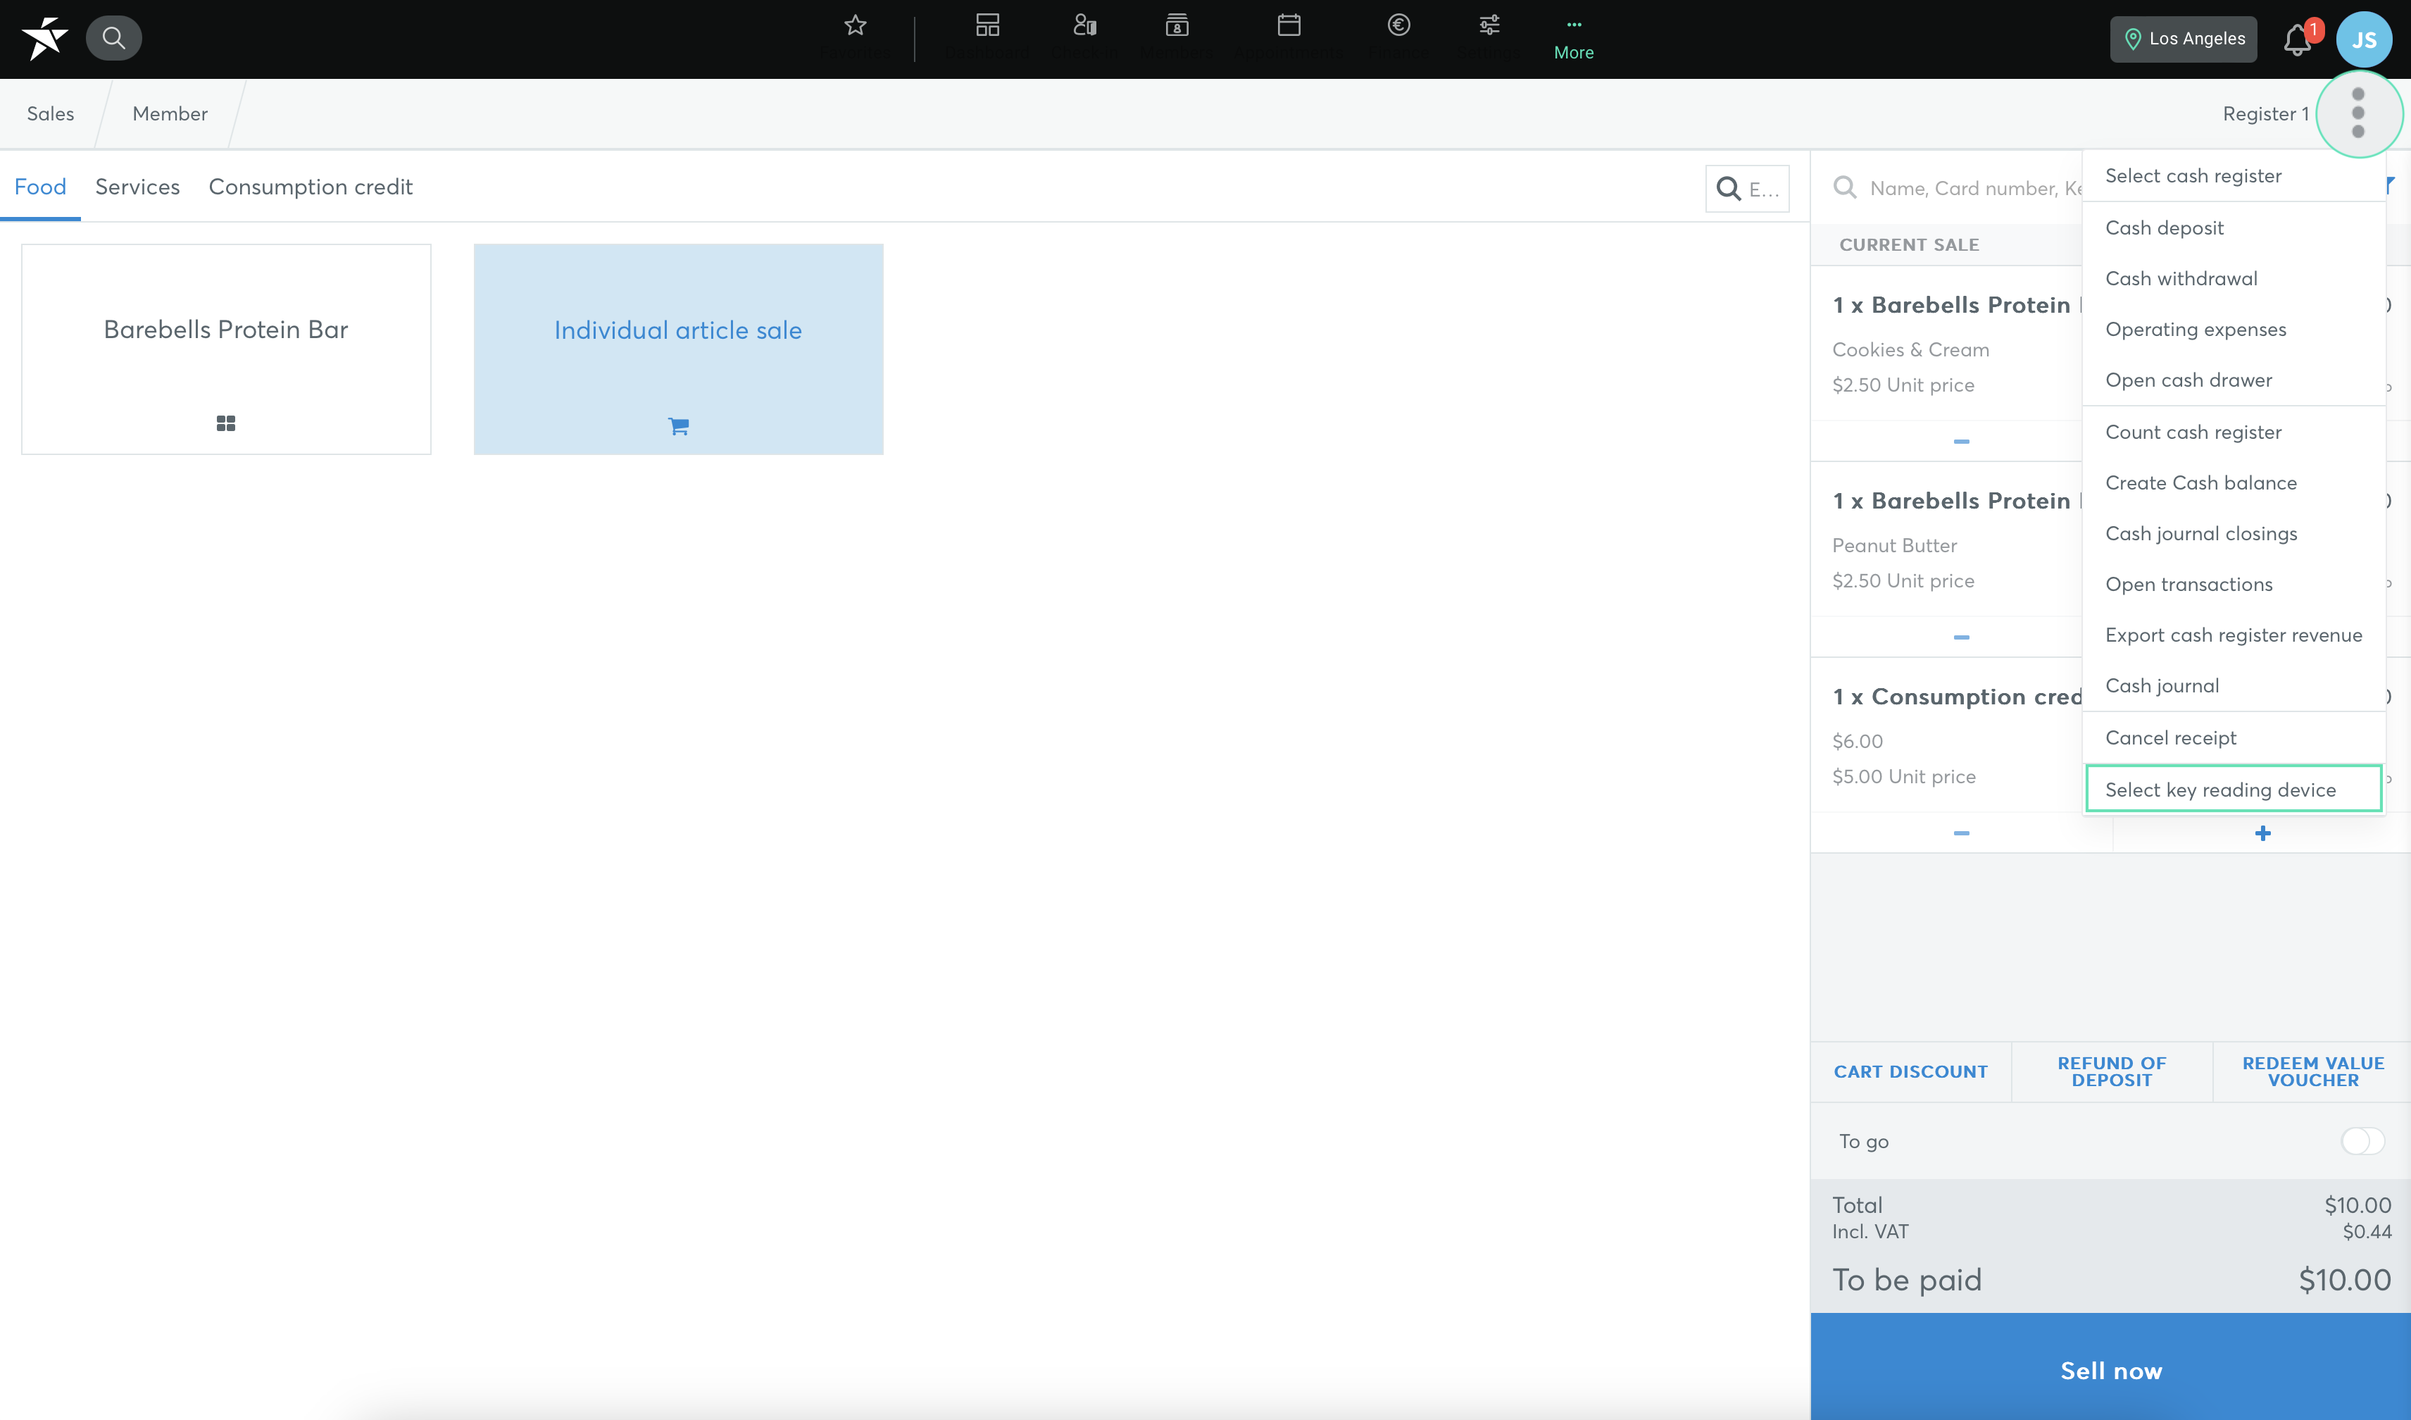The image size is (2411, 1420).
Task: Open the JS user avatar menu
Action: pyautogui.click(x=2364, y=39)
